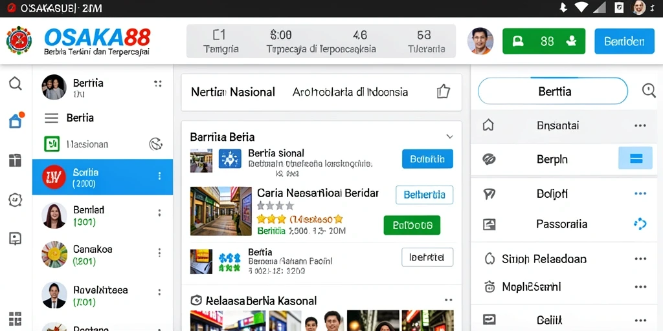Screen dimensions: 663x331
Task: Click the camera icon beside Moplt2Samhl
Action: pos(489,287)
